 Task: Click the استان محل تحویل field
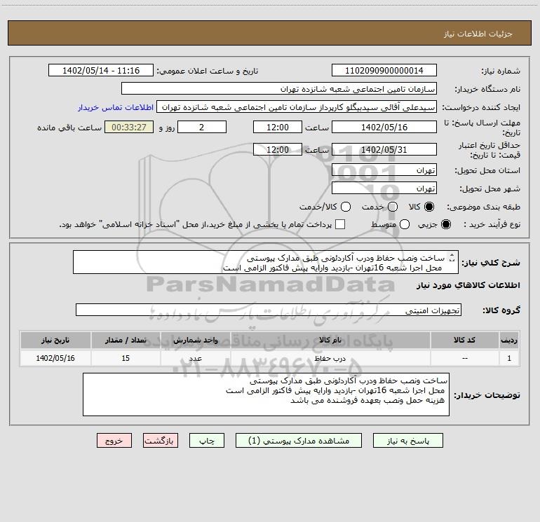pyautogui.click(x=384, y=170)
